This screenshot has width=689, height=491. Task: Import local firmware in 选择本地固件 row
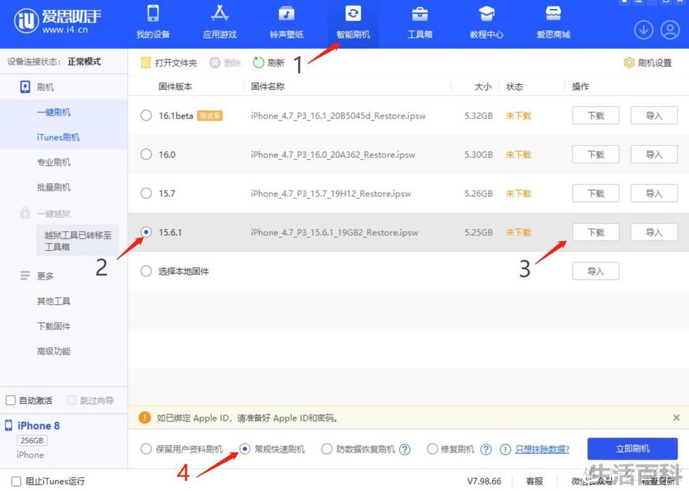click(x=596, y=271)
